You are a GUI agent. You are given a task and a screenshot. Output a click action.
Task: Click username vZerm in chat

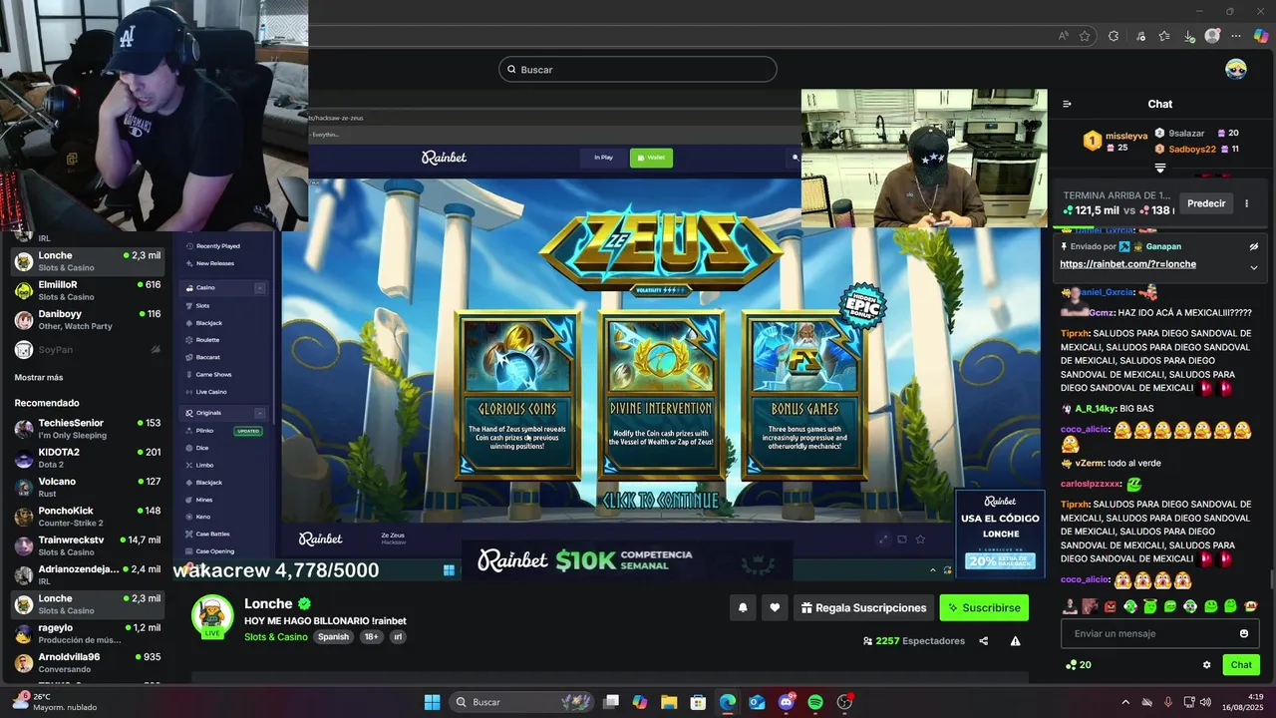click(1089, 463)
